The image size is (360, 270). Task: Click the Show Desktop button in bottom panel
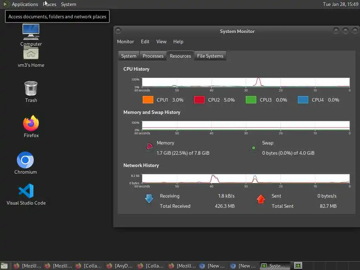point(4,266)
